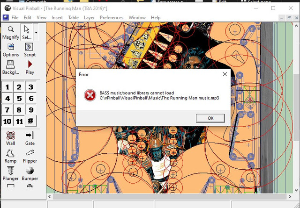Choose the Select arrow tool
Image resolution: width=300 pixels, height=208 pixels.
coord(27,32)
